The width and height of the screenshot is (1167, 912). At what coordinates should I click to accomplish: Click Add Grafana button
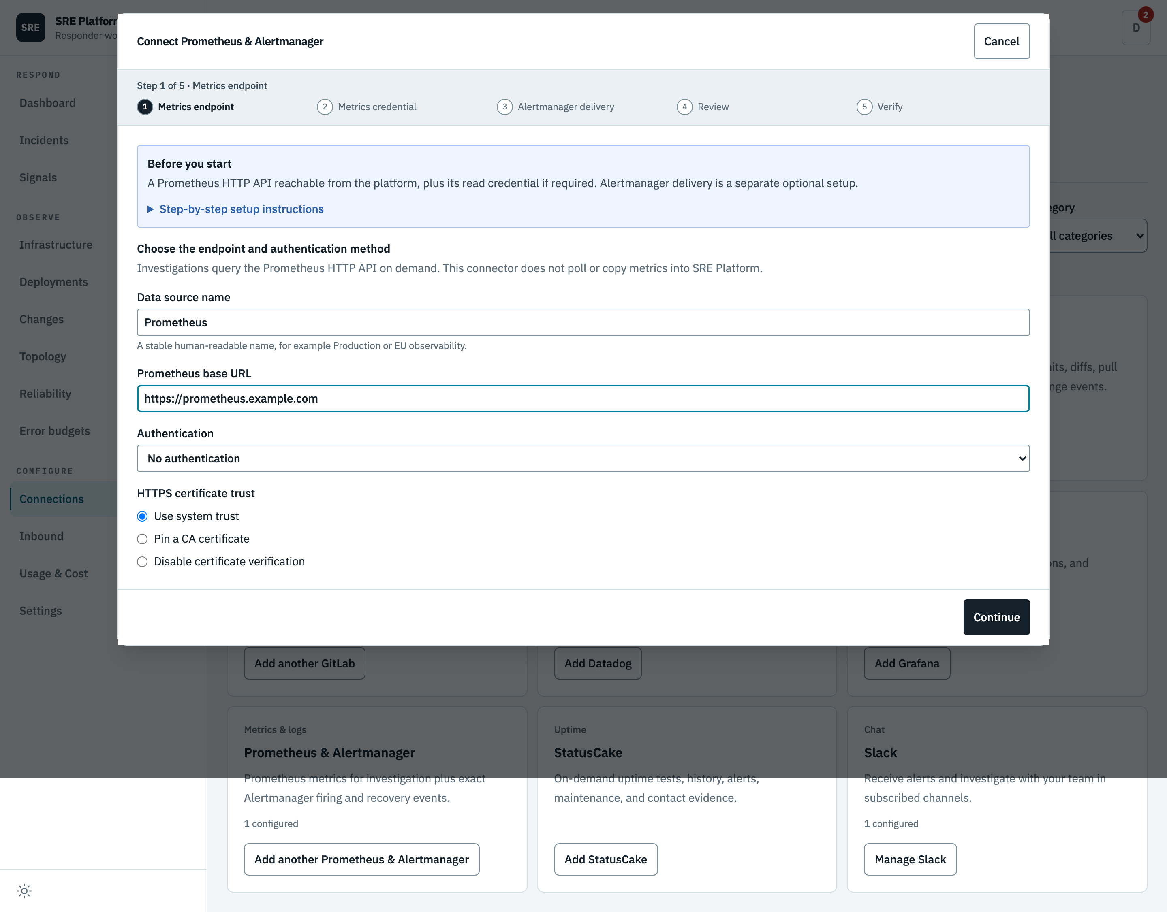907,664
